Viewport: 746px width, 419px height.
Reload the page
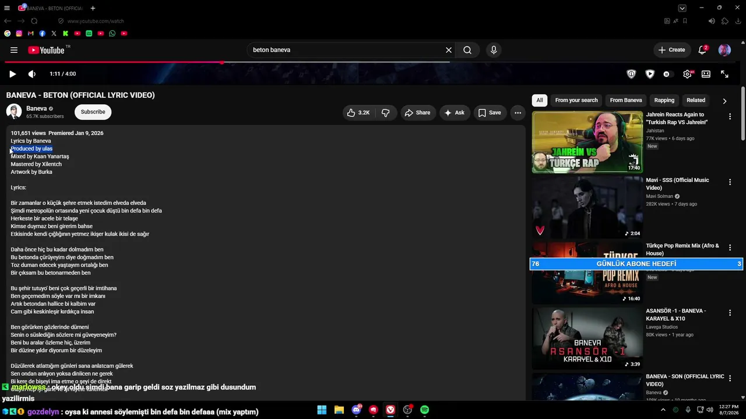pyautogui.click(x=34, y=21)
